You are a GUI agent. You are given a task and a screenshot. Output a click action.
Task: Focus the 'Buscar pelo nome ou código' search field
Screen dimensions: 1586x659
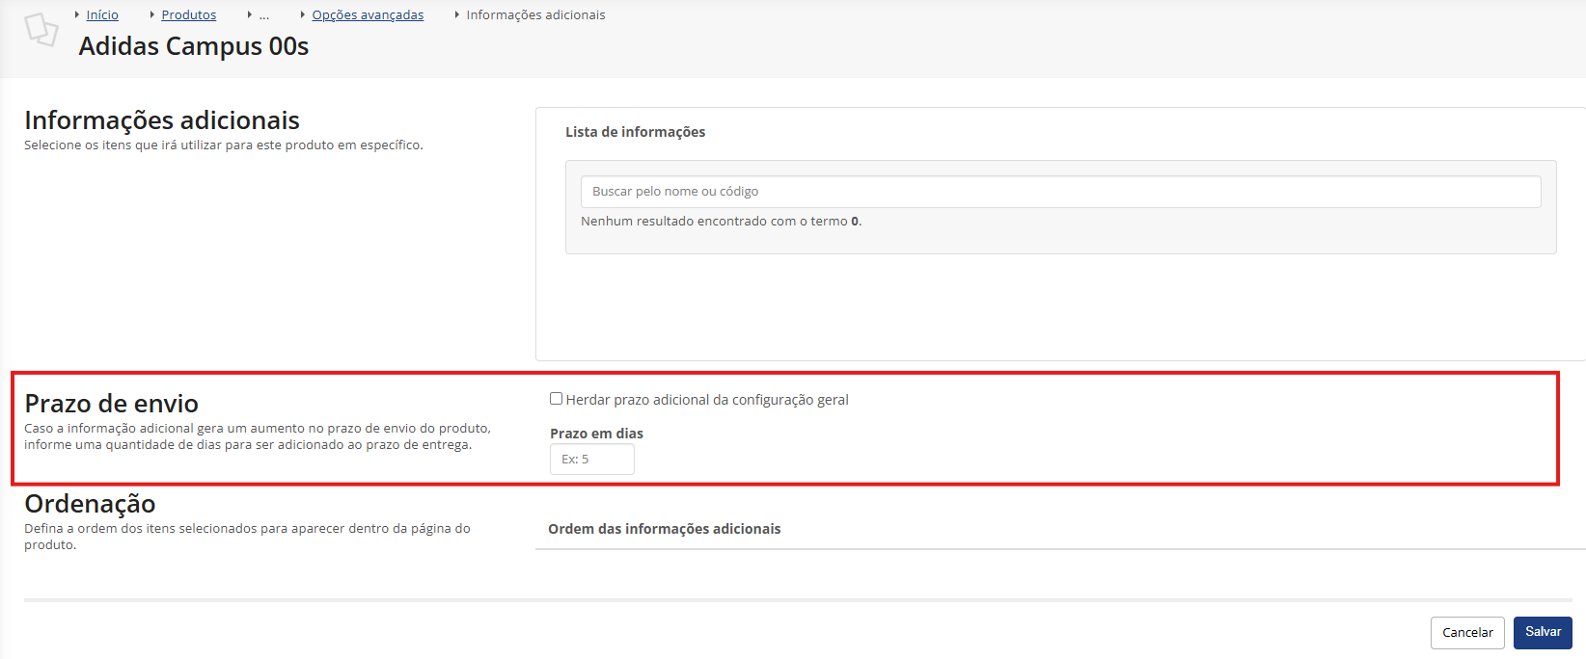click(x=1060, y=192)
